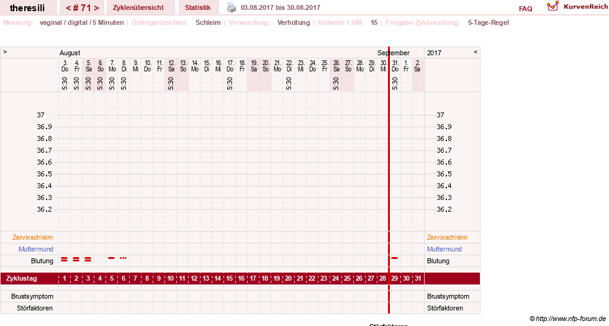Click date header 31. Do

click(395, 66)
